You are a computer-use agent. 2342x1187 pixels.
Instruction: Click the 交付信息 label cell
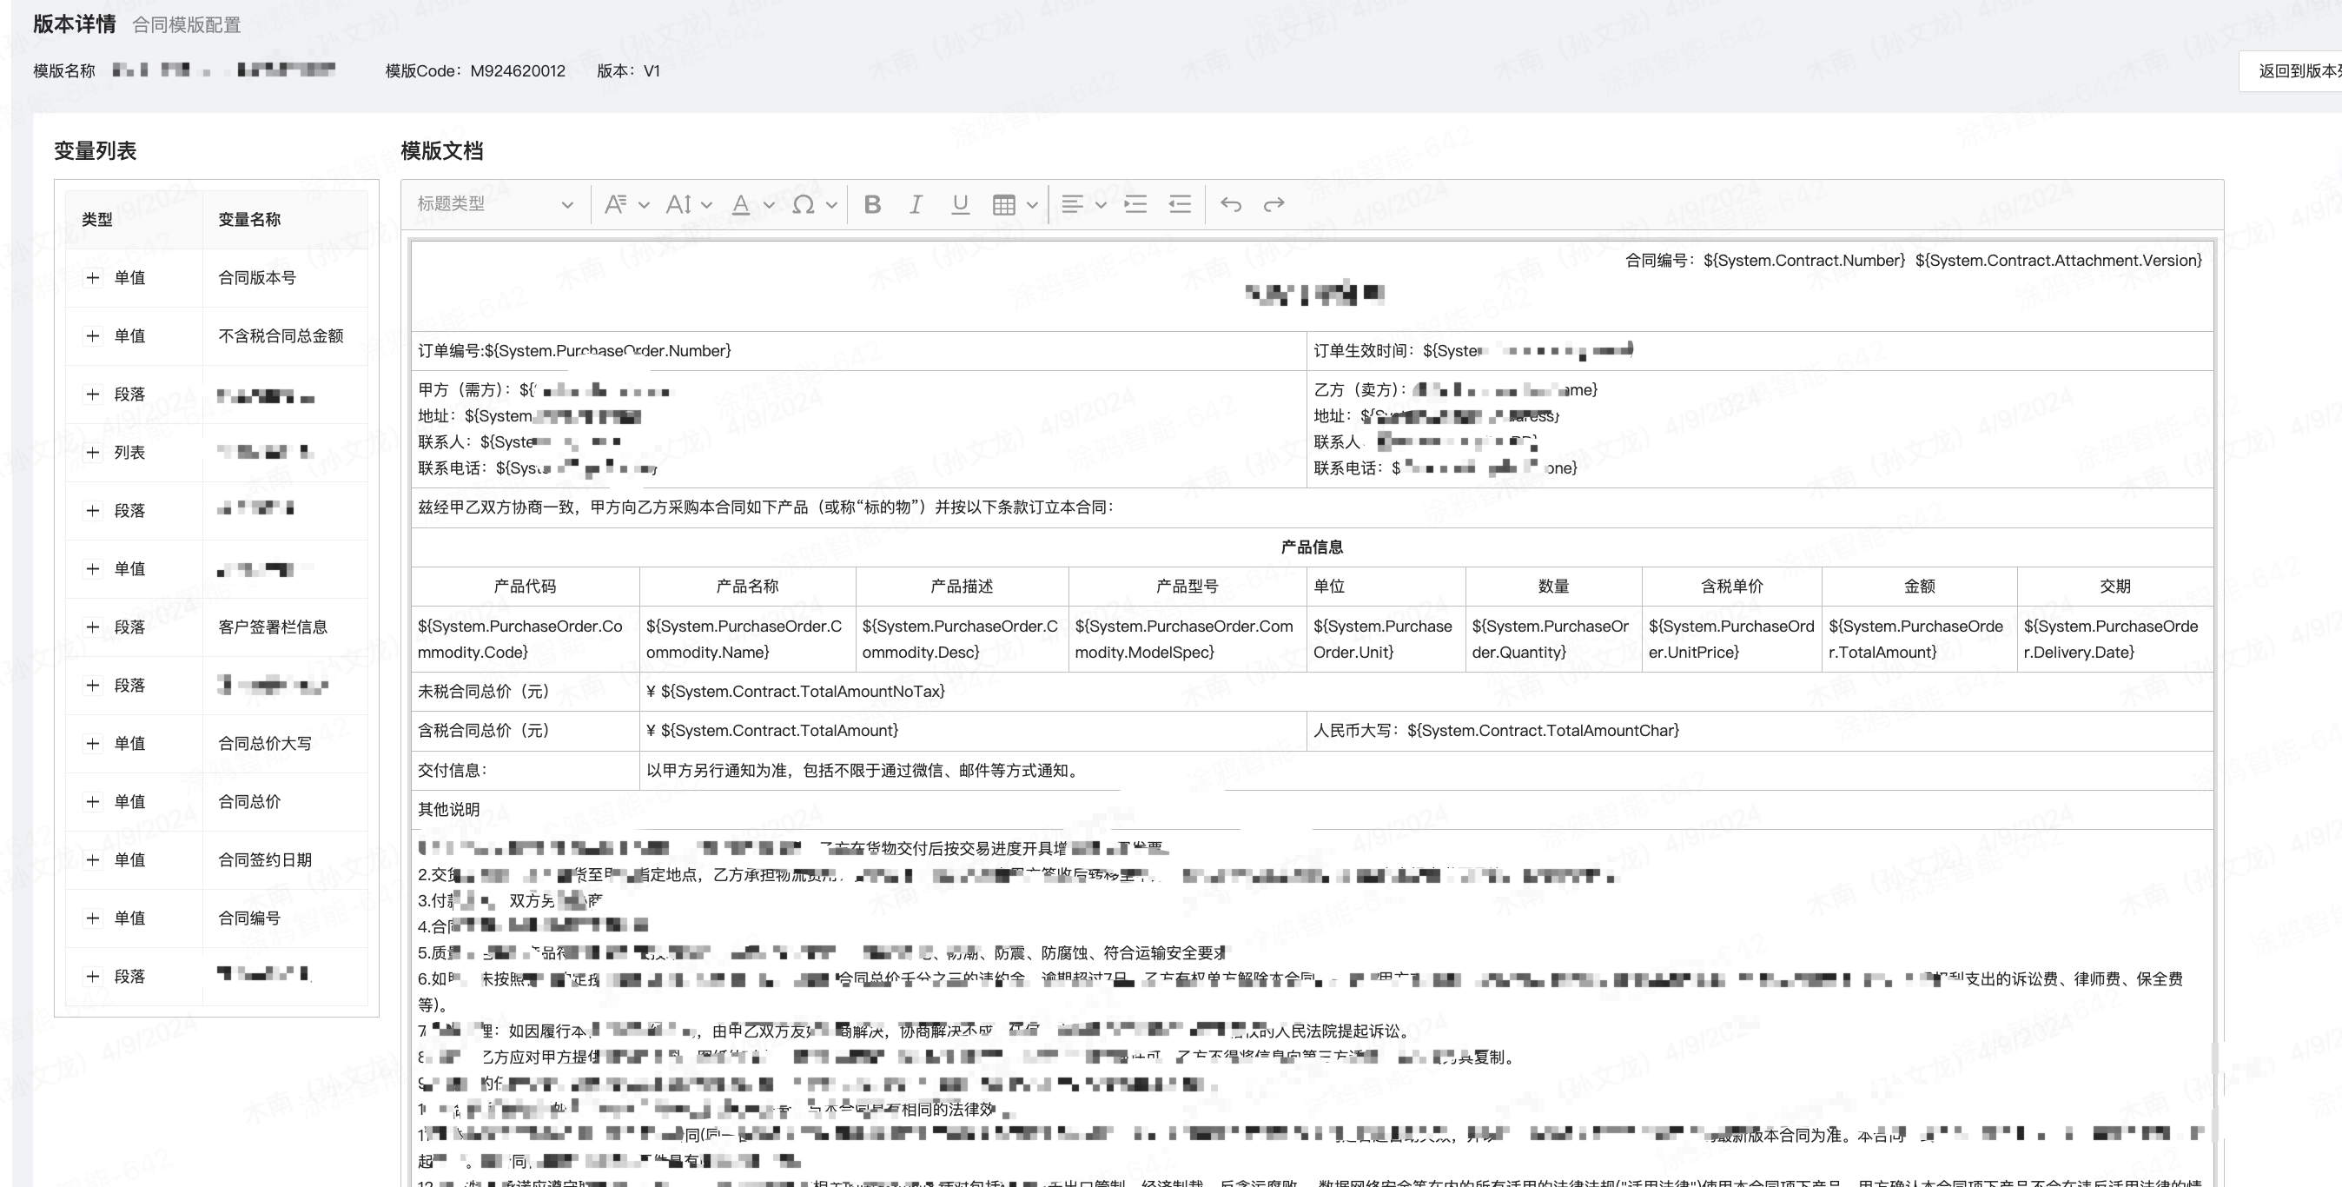pyautogui.click(x=525, y=771)
